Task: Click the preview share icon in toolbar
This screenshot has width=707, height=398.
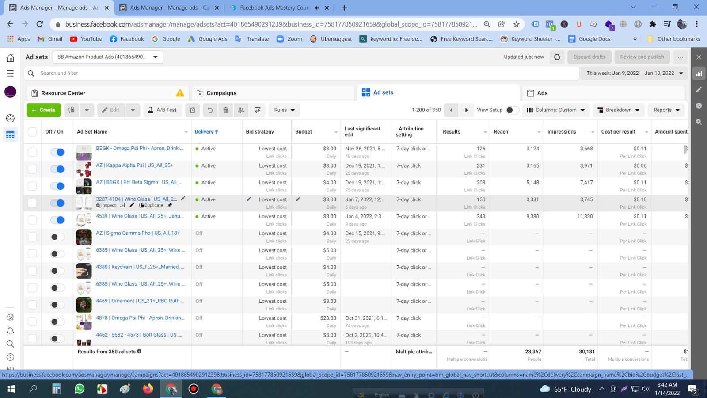Action: (257, 110)
